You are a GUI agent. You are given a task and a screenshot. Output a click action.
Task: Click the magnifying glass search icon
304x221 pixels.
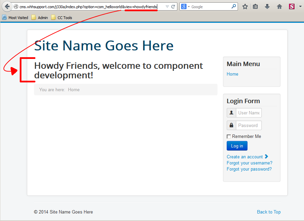[x=234, y=6]
